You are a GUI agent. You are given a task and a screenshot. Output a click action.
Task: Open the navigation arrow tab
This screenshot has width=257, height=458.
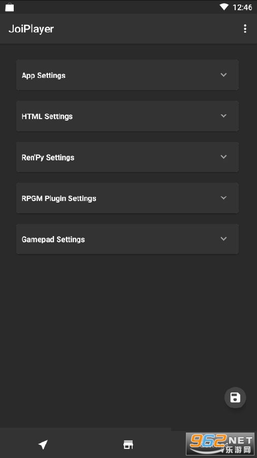43,445
